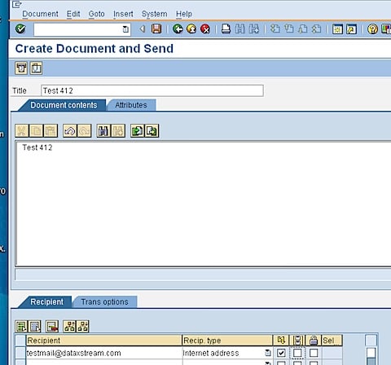Viewport: 391px width, 365px height.
Task: Click the yellow Exit arrow icon
Action: click(x=191, y=29)
